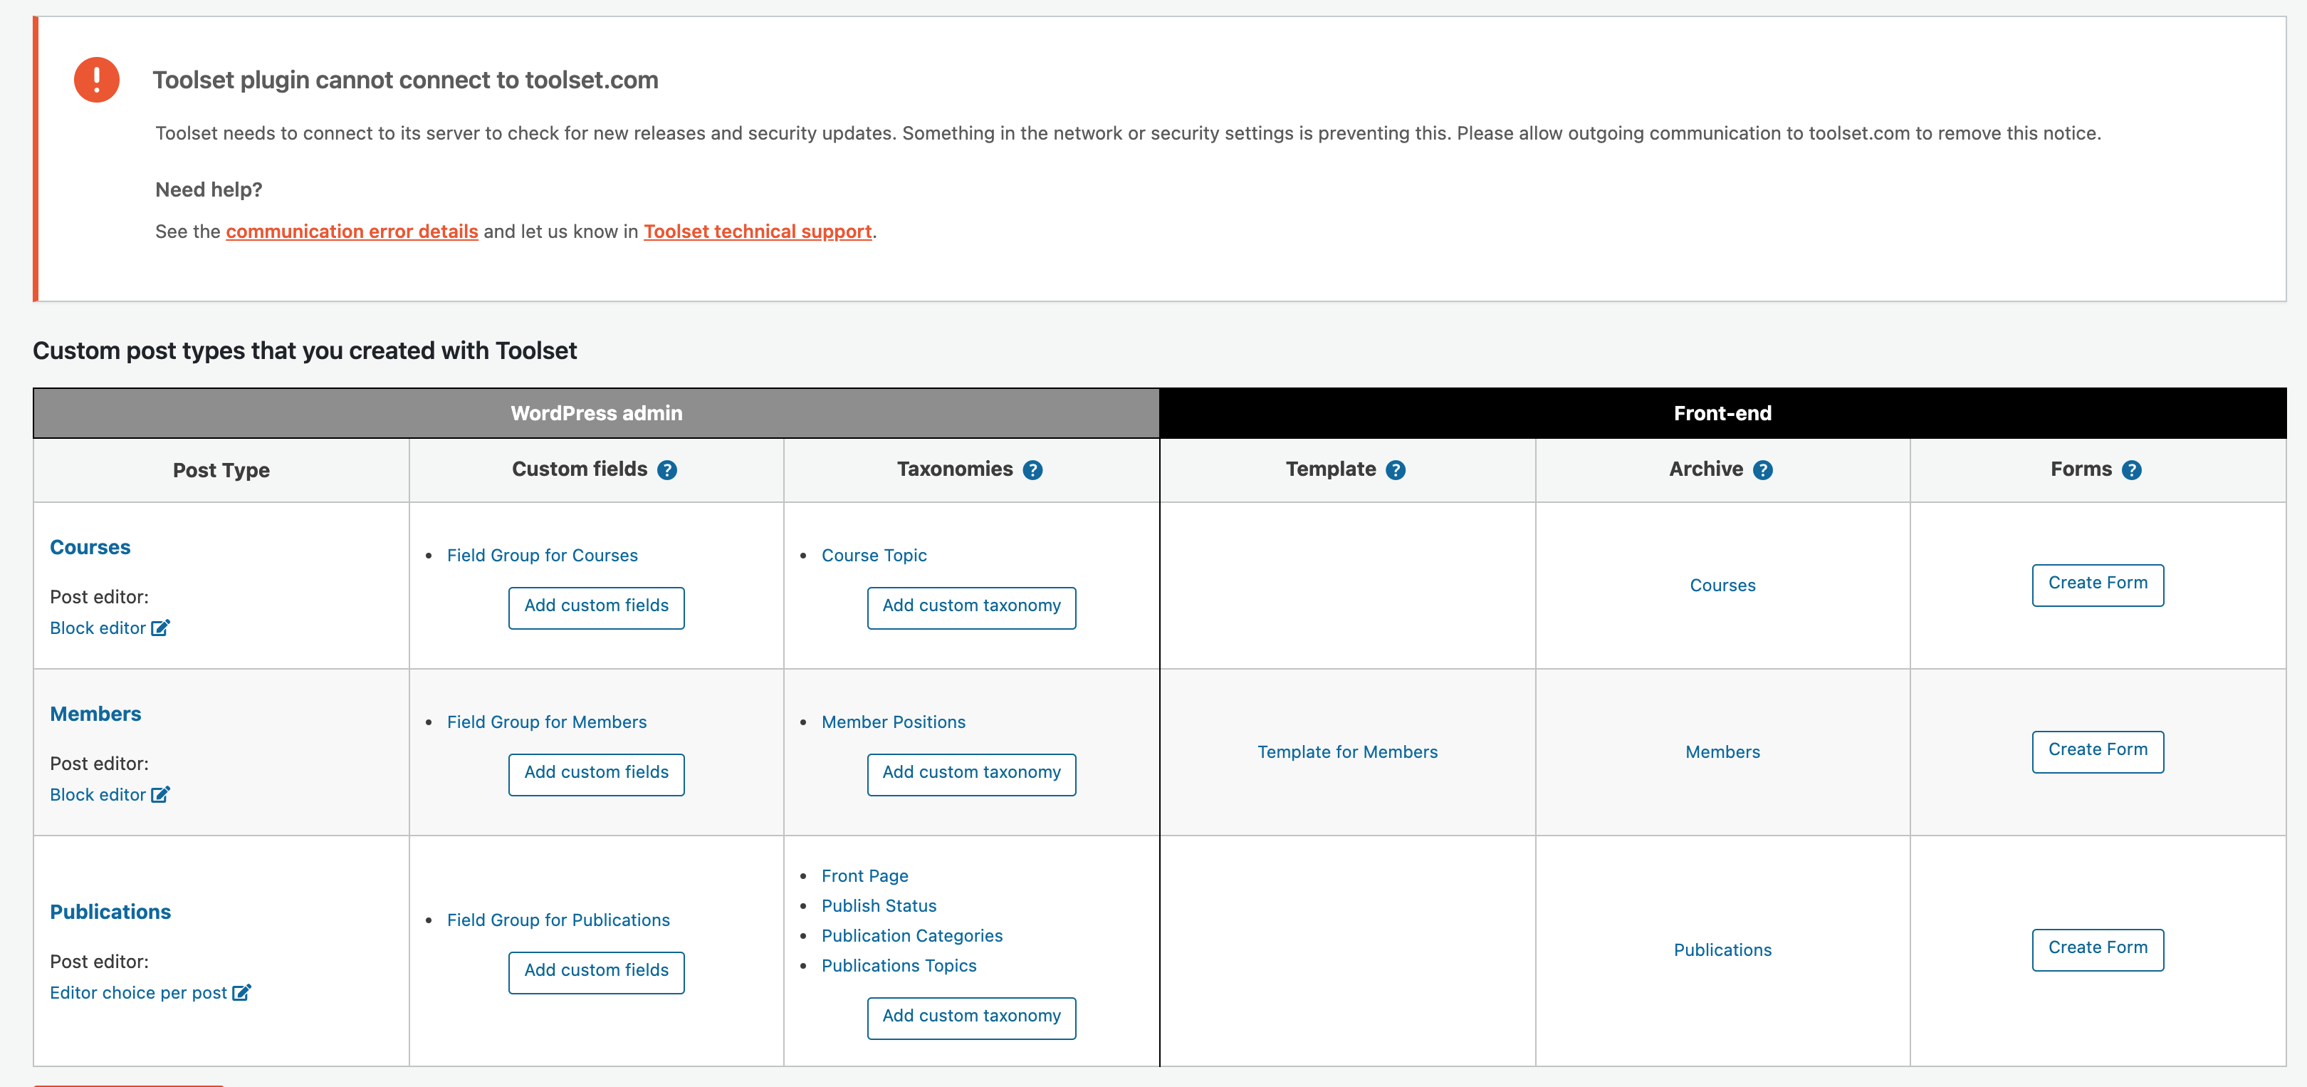Open Field Group for Publications

(x=559, y=920)
